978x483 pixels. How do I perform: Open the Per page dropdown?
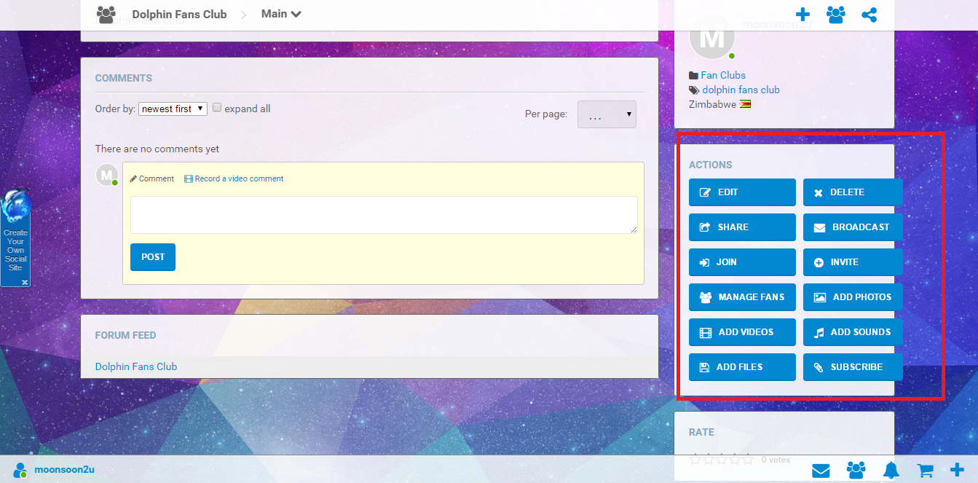coord(607,114)
